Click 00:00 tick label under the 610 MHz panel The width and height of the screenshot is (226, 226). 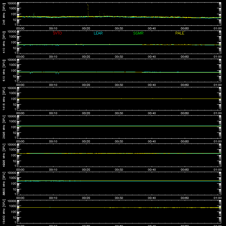[20, 85]
